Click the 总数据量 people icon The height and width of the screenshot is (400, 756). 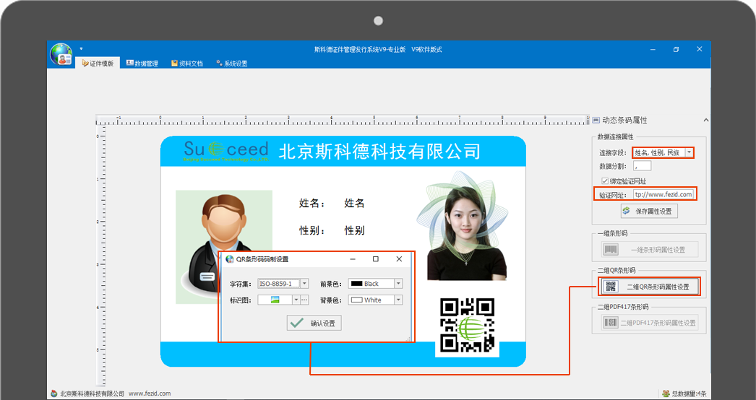click(666, 394)
